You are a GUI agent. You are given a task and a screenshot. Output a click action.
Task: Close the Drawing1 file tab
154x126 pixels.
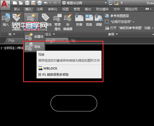point(64,40)
